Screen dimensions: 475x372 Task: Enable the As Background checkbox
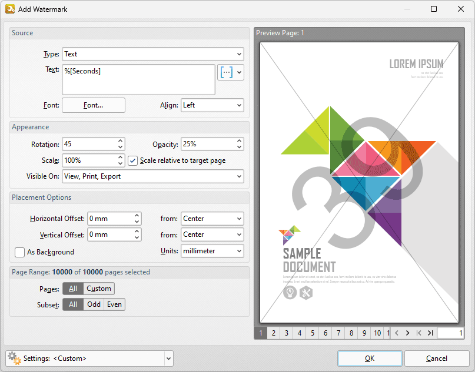pyautogui.click(x=19, y=252)
